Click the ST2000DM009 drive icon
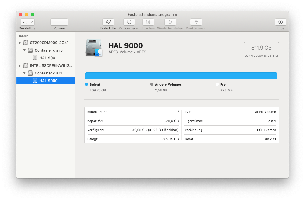The height and width of the screenshot is (200, 305). pos(26,43)
